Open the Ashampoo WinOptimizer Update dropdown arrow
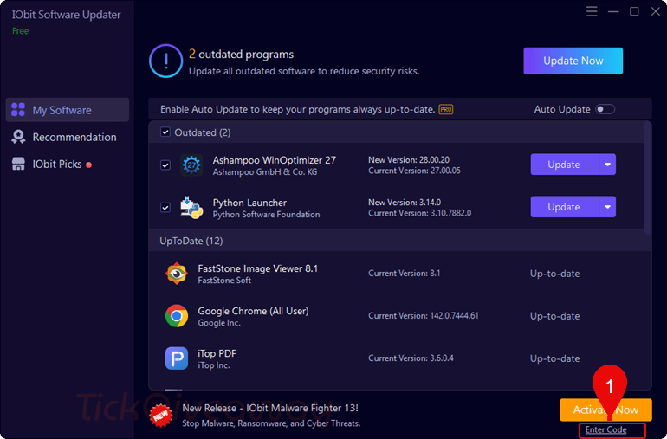Screen dimensions: 667x439 point(607,165)
